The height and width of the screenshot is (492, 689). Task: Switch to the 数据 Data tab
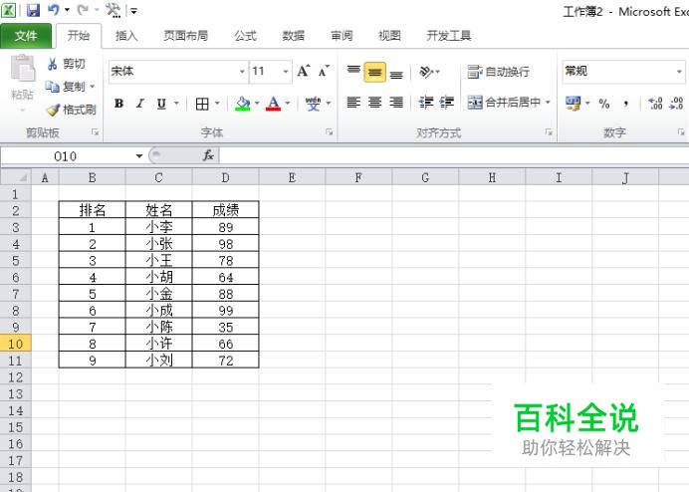[294, 36]
